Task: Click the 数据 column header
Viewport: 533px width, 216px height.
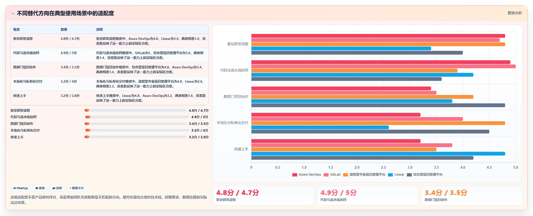Action: [64, 30]
